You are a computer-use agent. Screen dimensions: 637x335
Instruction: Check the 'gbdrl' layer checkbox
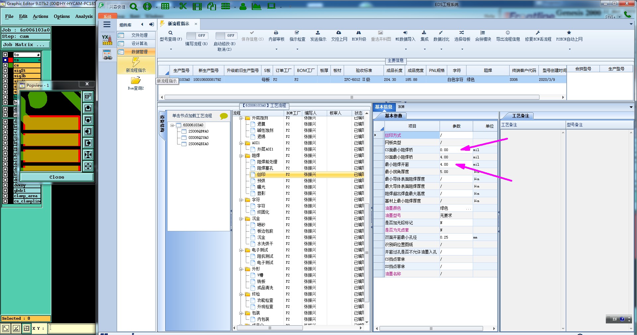point(5,191)
